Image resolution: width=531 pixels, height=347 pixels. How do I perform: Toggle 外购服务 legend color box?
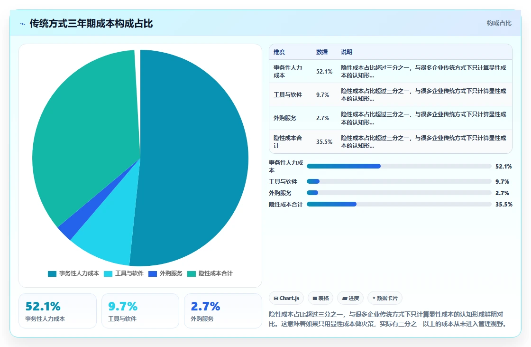point(153,274)
